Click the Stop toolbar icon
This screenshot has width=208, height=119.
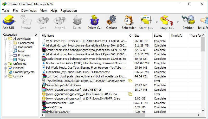[x=43, y=20]
